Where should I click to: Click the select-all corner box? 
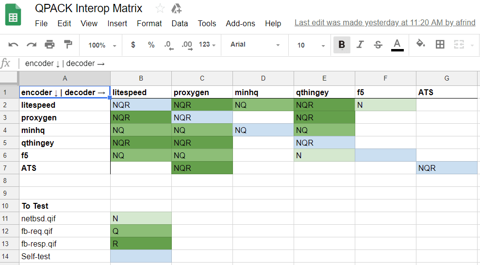[x=9, y=78]
